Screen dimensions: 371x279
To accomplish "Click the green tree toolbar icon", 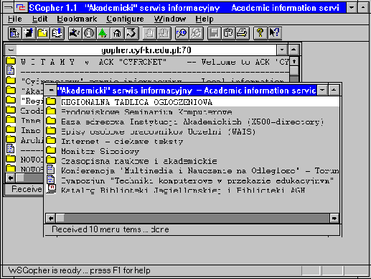I will click(103, 33).
